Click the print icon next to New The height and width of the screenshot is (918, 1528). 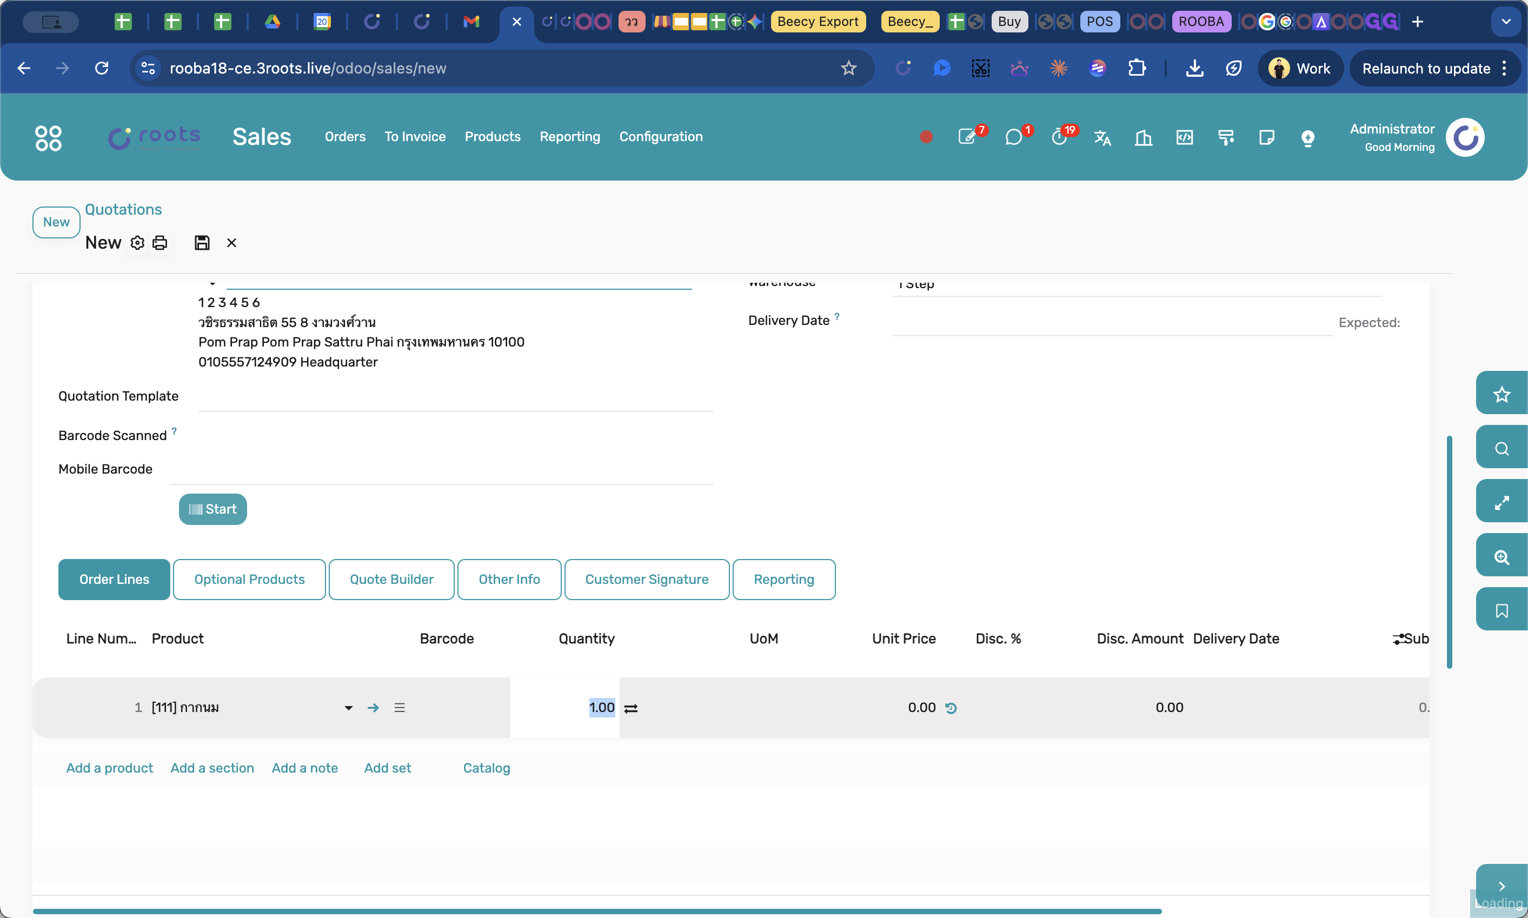pos(160,243)
